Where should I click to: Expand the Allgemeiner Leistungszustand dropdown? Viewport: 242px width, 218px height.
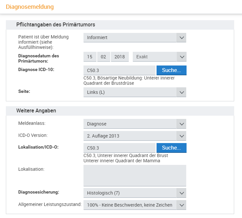pyautogui.click(x=135, y=205)
